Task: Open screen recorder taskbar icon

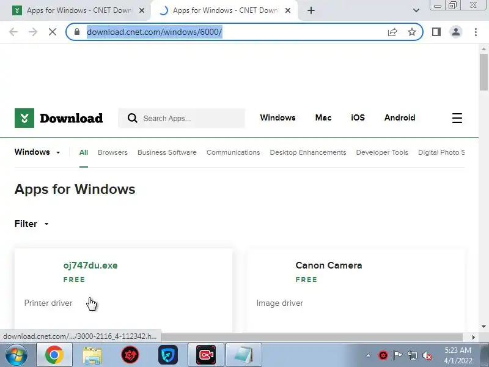Action: click(206, 355)
